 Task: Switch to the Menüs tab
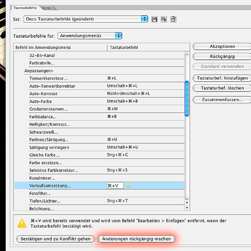point(47,8)
